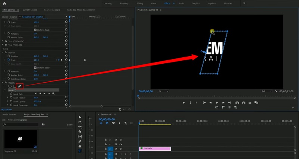
Task: Collapse the Mask (1) disclosure triangle
Action: pos(5,90)
